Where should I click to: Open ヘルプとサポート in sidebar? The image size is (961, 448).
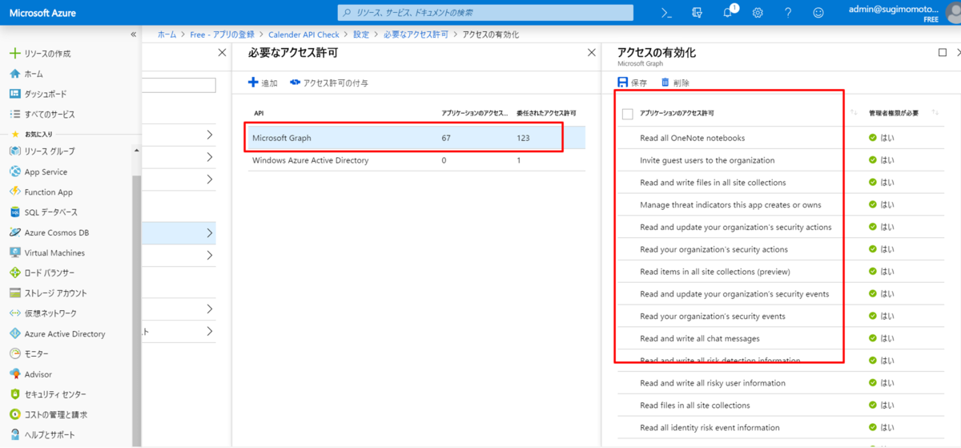tap(42, 434)
